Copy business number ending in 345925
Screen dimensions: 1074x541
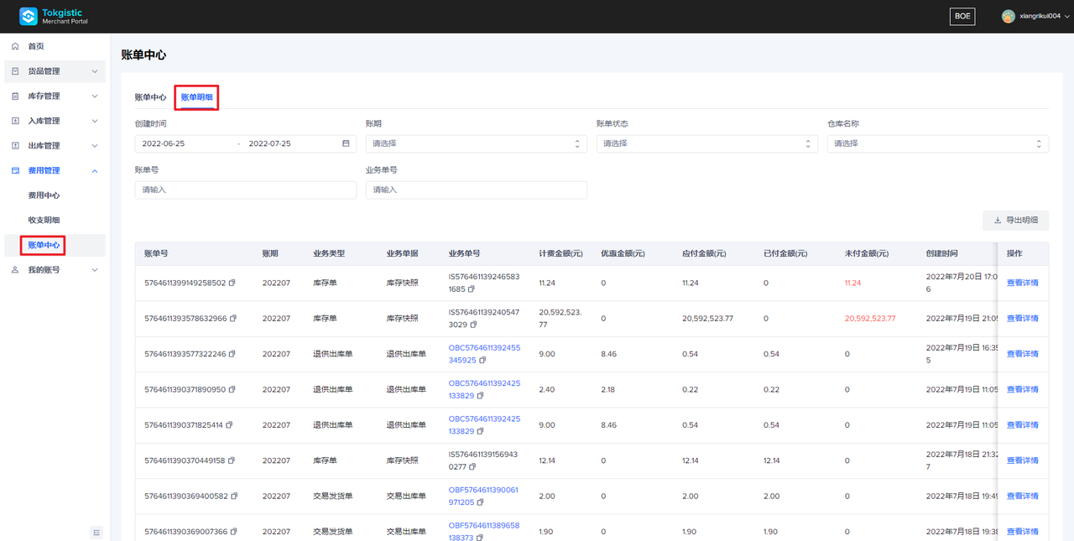point(482,361)
